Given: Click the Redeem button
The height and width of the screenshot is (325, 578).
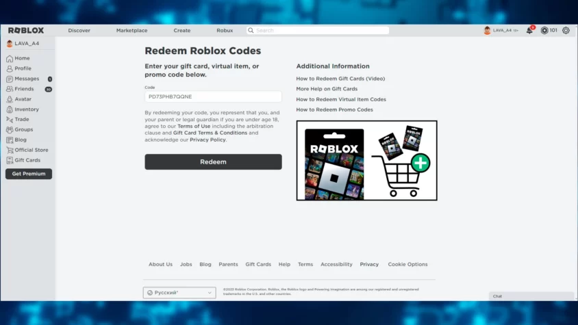Looking at the screenshot, I should point(213,161).
